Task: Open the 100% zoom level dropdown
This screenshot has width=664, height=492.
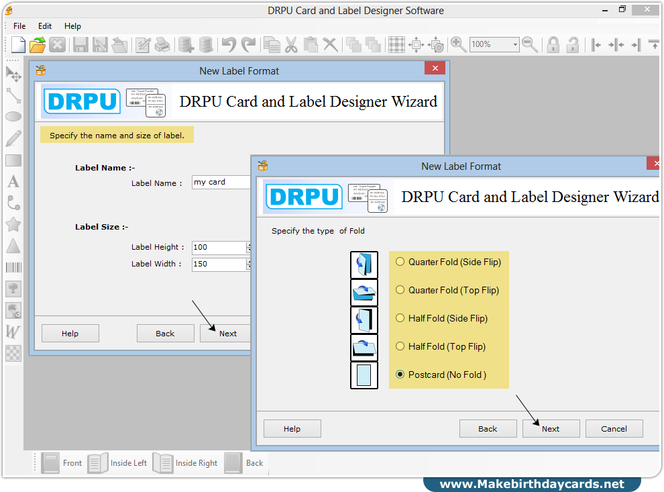Action: [x=515, y=44]
